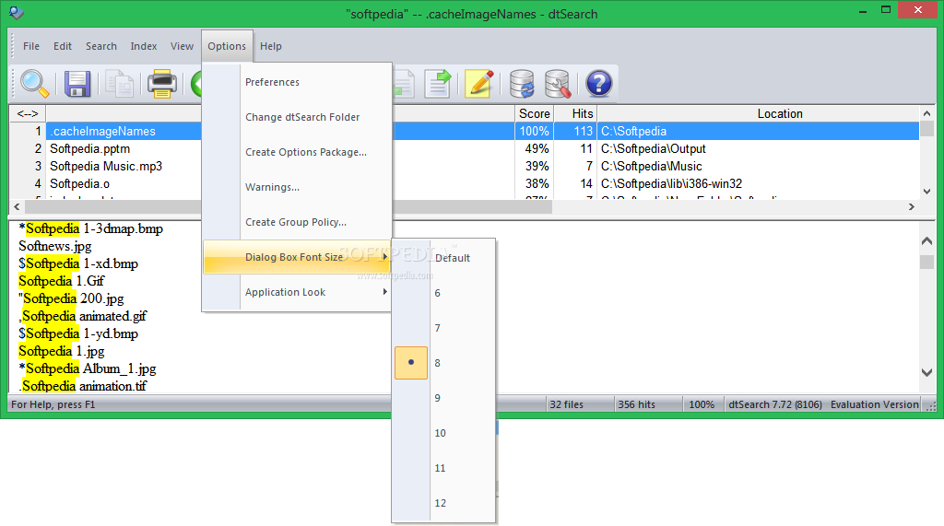Select font size 9
The width and height of the screenshot is (944, 526).
click(x=443, y=397)
